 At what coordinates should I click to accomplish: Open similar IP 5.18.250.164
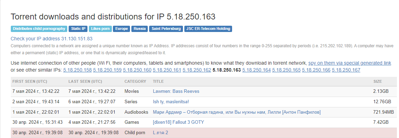coord(256,70)
